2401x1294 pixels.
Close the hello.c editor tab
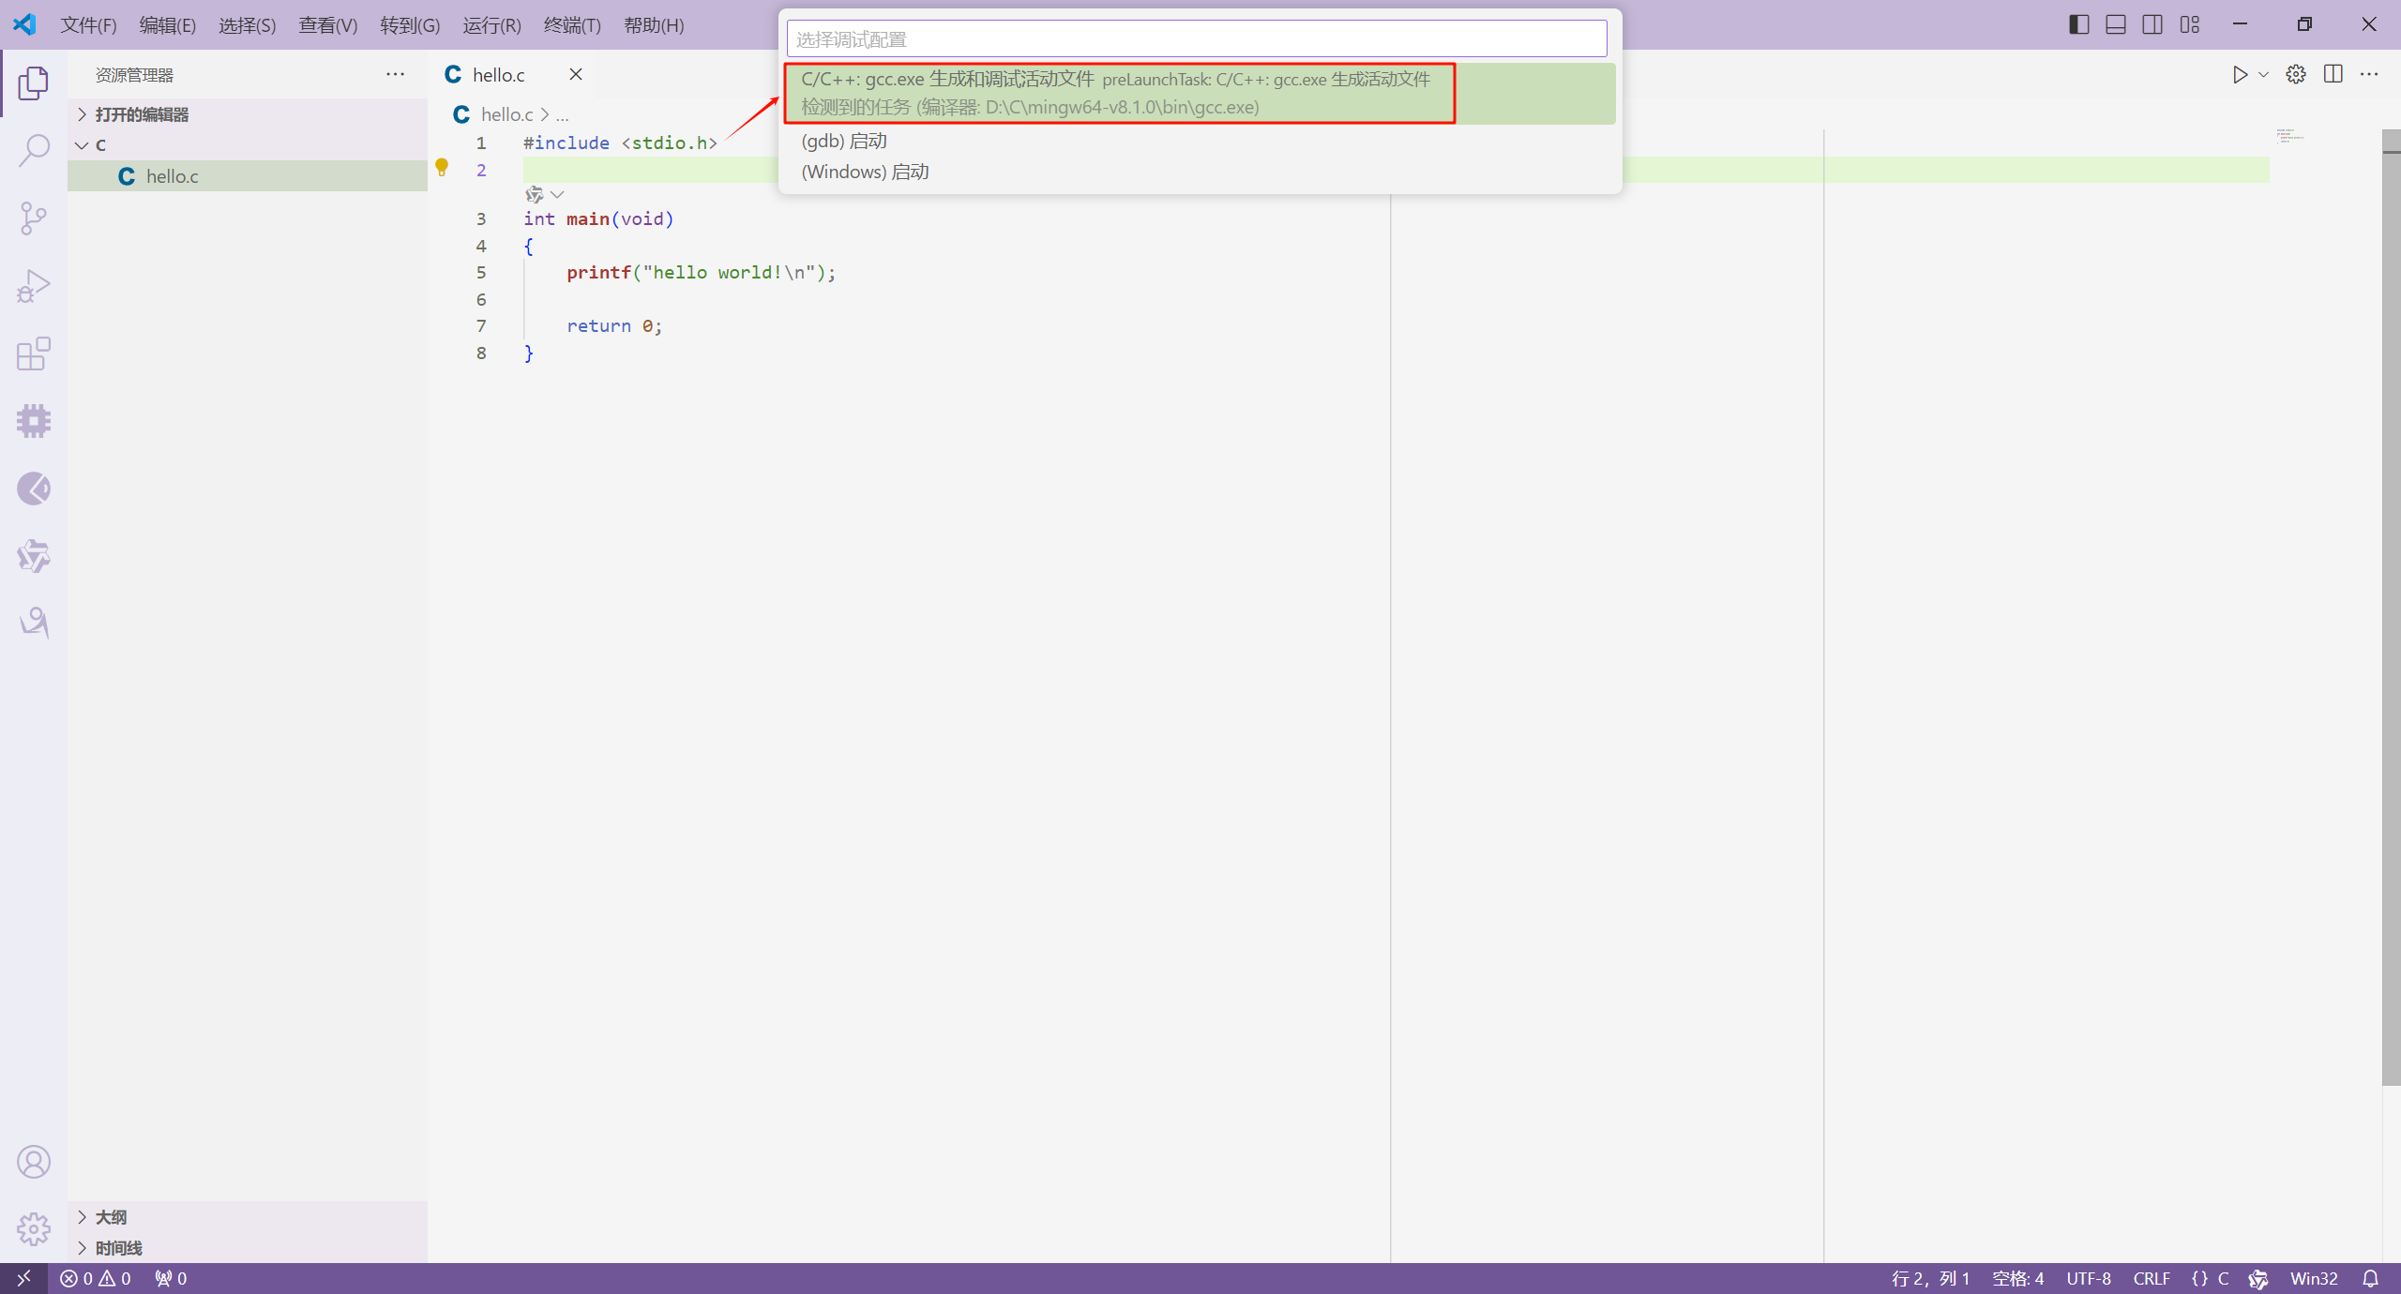(576, 74)
